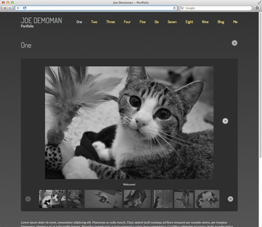Viewport: 262px width, 227px height.
Task: Click the Welcome! caption under the photo
Action: (129, 185)
